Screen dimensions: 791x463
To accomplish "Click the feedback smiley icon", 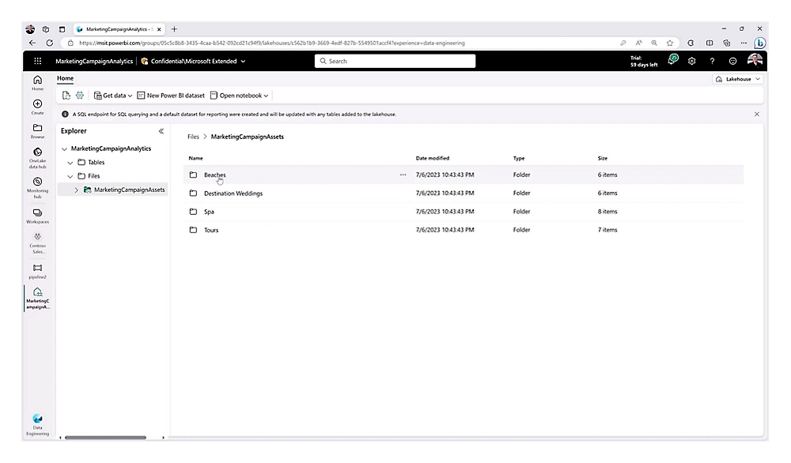I will point(732,61).
